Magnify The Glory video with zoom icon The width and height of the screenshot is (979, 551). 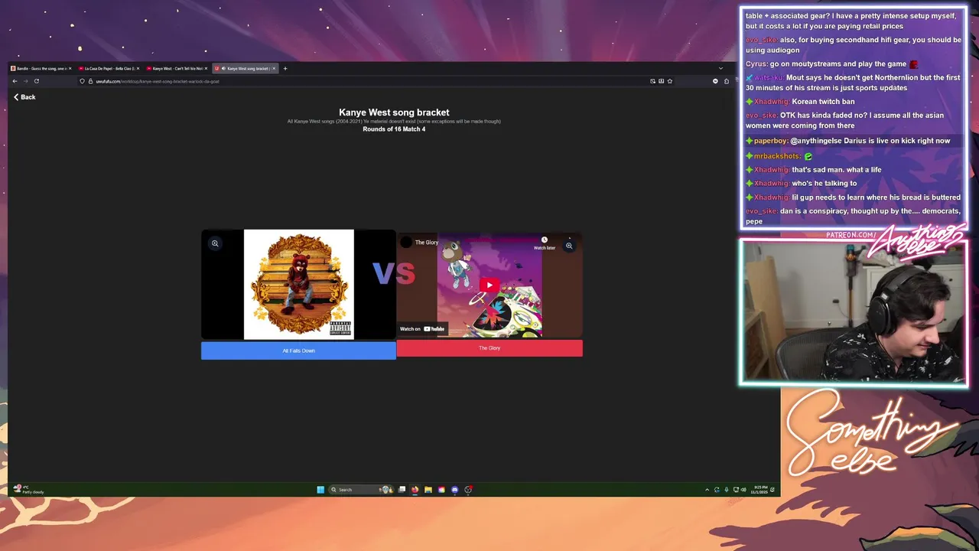pos(569,246)
